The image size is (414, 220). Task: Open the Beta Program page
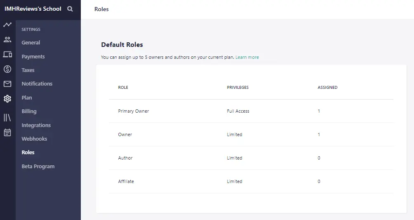[x=38, y=167]
